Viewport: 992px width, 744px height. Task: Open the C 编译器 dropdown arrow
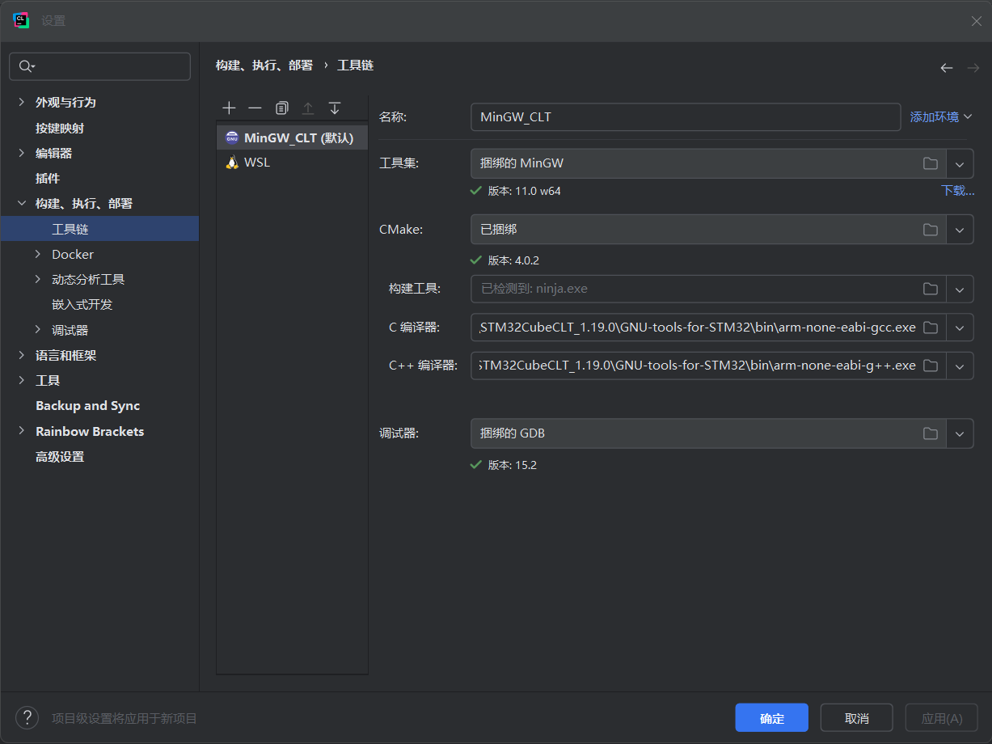pos(960,328)
